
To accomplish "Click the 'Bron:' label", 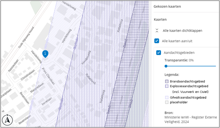I will coord(169,113).
